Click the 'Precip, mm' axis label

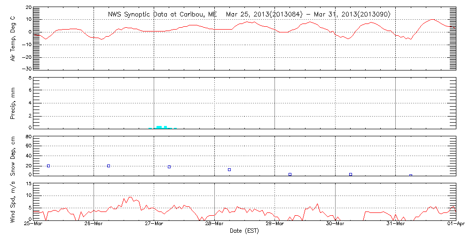pos(13,102)
